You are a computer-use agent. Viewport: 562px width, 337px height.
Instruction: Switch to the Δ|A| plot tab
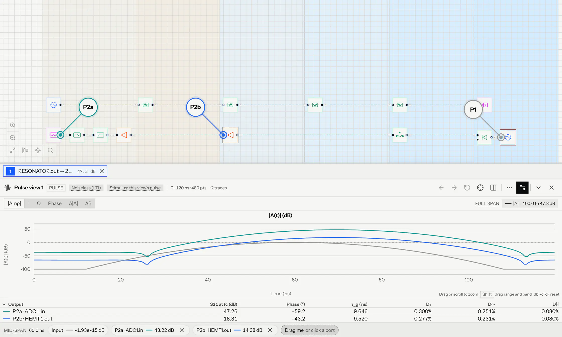coord(73,203)
